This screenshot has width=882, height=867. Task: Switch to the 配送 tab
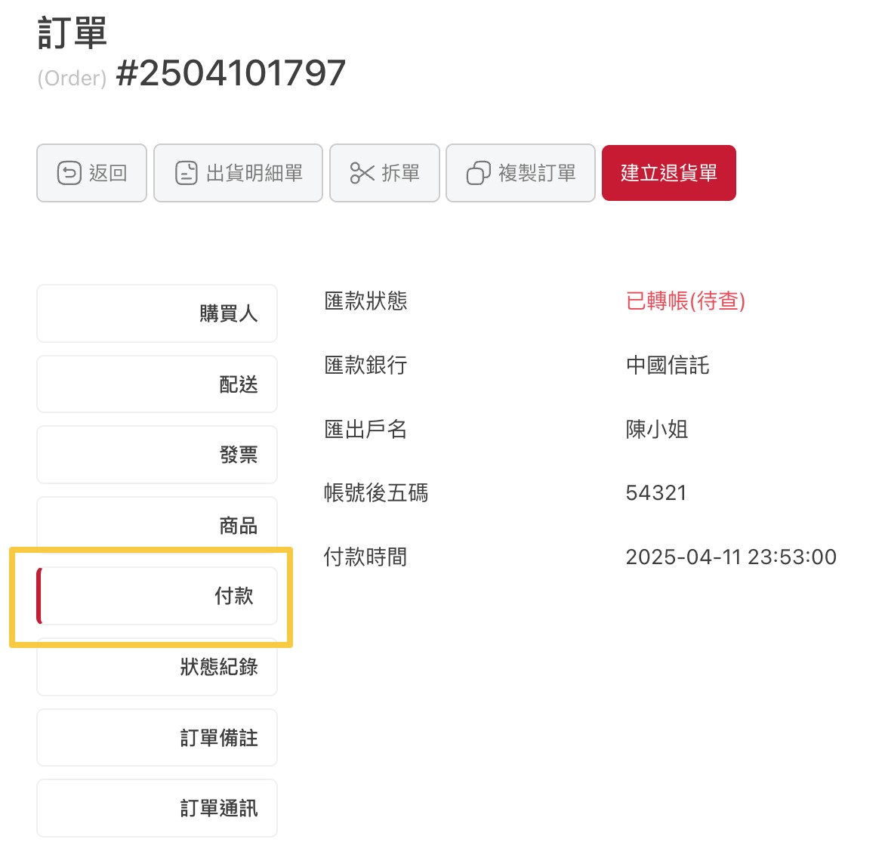click(x=157, y=384)
